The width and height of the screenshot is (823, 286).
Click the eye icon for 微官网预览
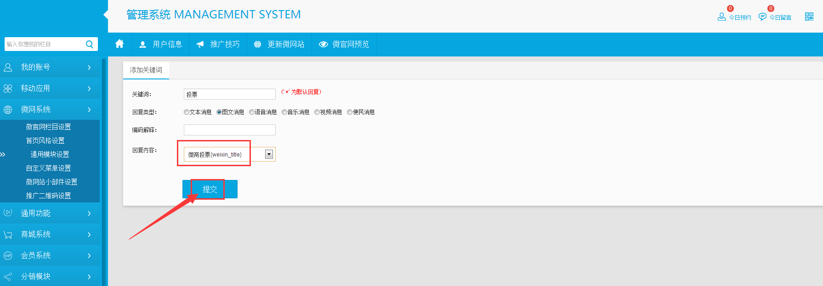pos(324,45)
